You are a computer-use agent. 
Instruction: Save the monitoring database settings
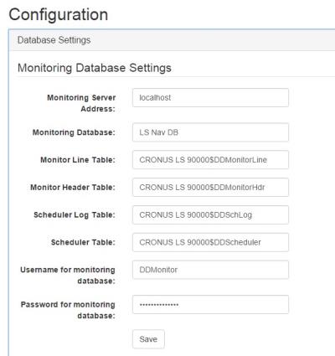click(148, 339)
